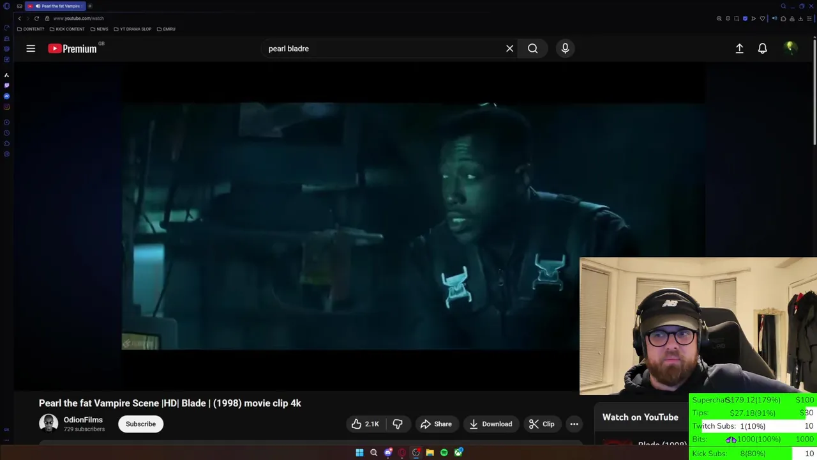
Task: Open history clock in browser sidebar
Action: tap(6, 133)
